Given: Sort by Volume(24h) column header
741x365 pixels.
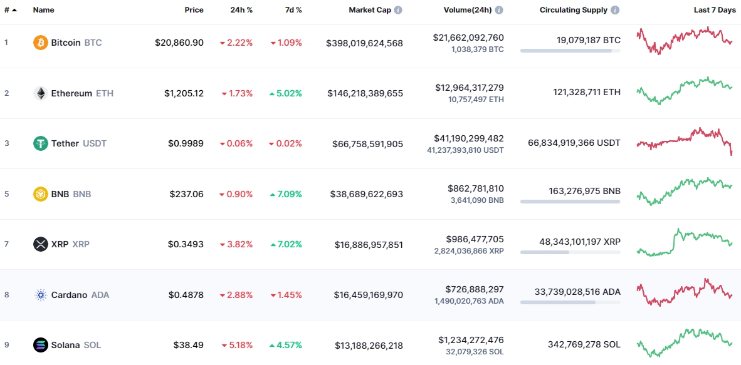Looking at the screenshot, I should [x=468, y=10].
